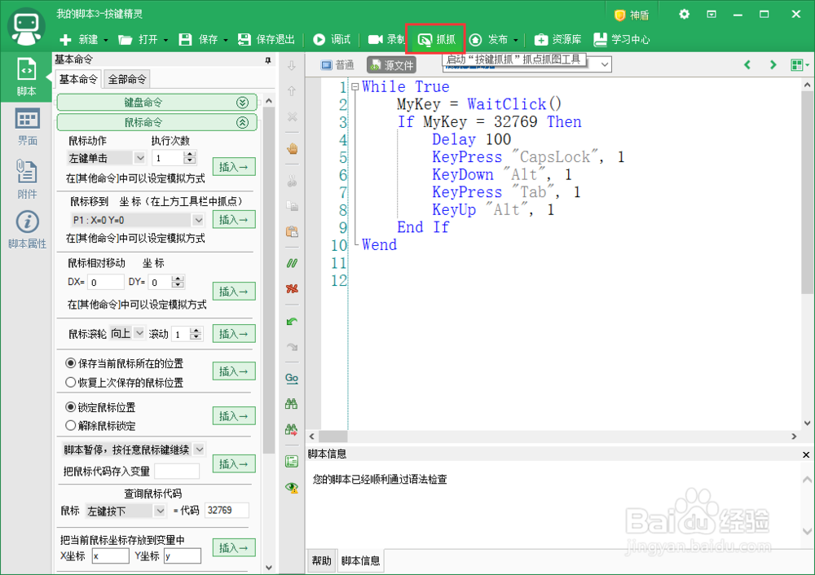Insert the X坐标 Y坐标 variable command
Screen dimensions: 815x575
(234, 548)
